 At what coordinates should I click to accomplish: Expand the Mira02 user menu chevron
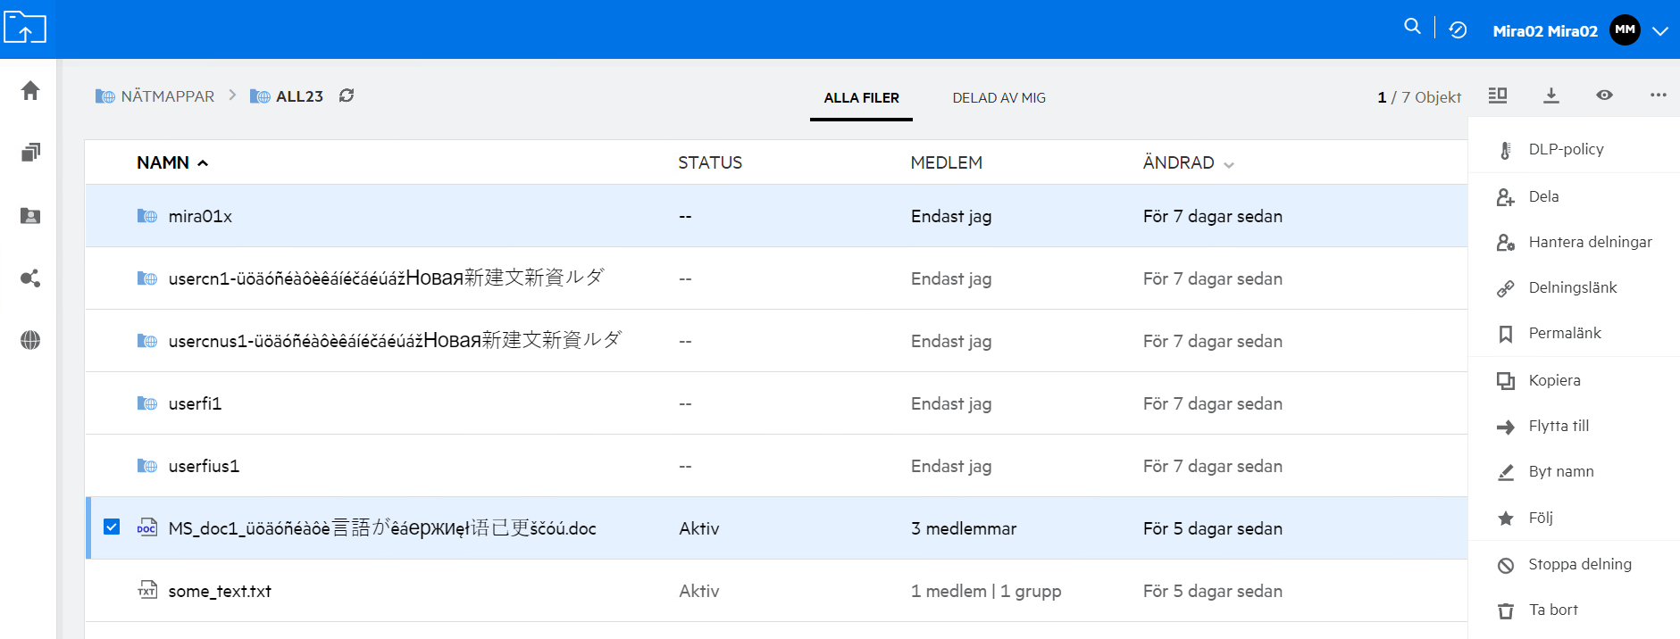click(1660, 31)
